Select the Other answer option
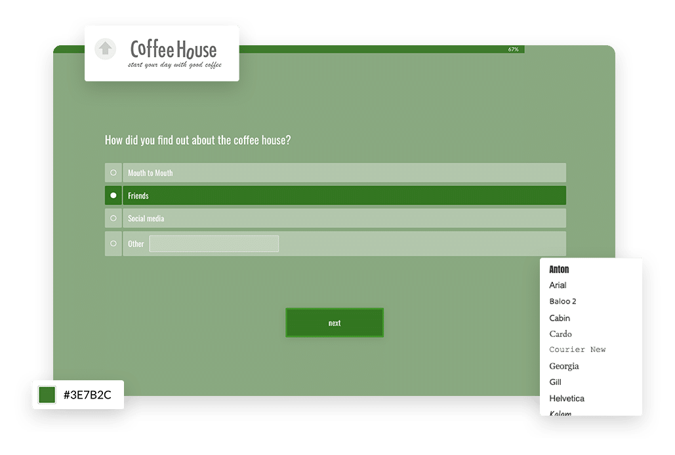Viewport: 675px width, 455px height. coord(113,243)
